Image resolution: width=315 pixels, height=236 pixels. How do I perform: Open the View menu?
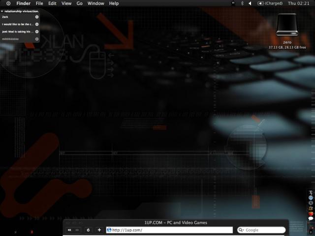[66, 3]
